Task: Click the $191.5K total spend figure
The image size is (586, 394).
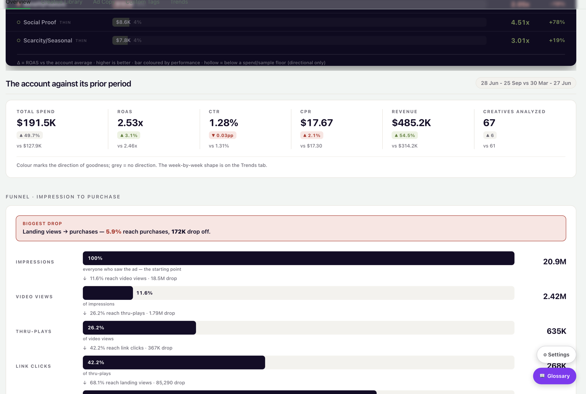Action: point(36,123)
